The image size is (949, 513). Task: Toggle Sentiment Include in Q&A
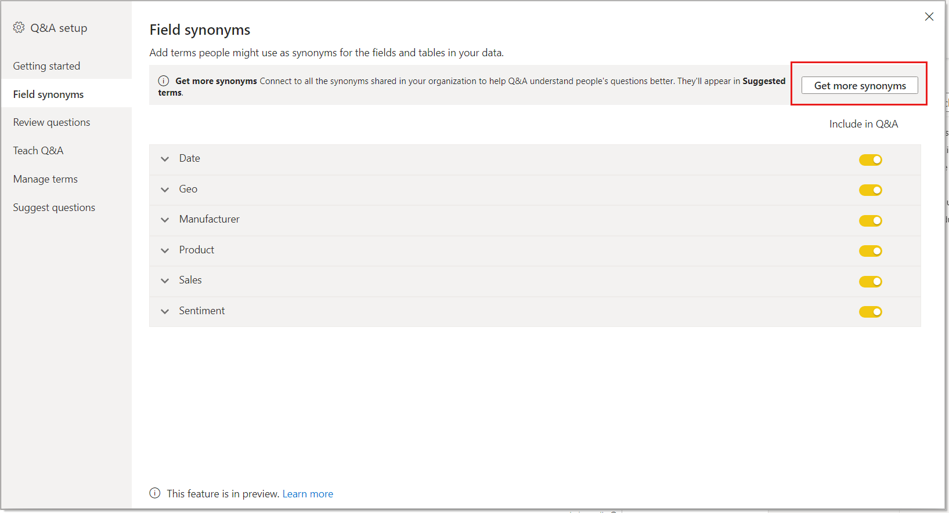[x=871, y=312]
